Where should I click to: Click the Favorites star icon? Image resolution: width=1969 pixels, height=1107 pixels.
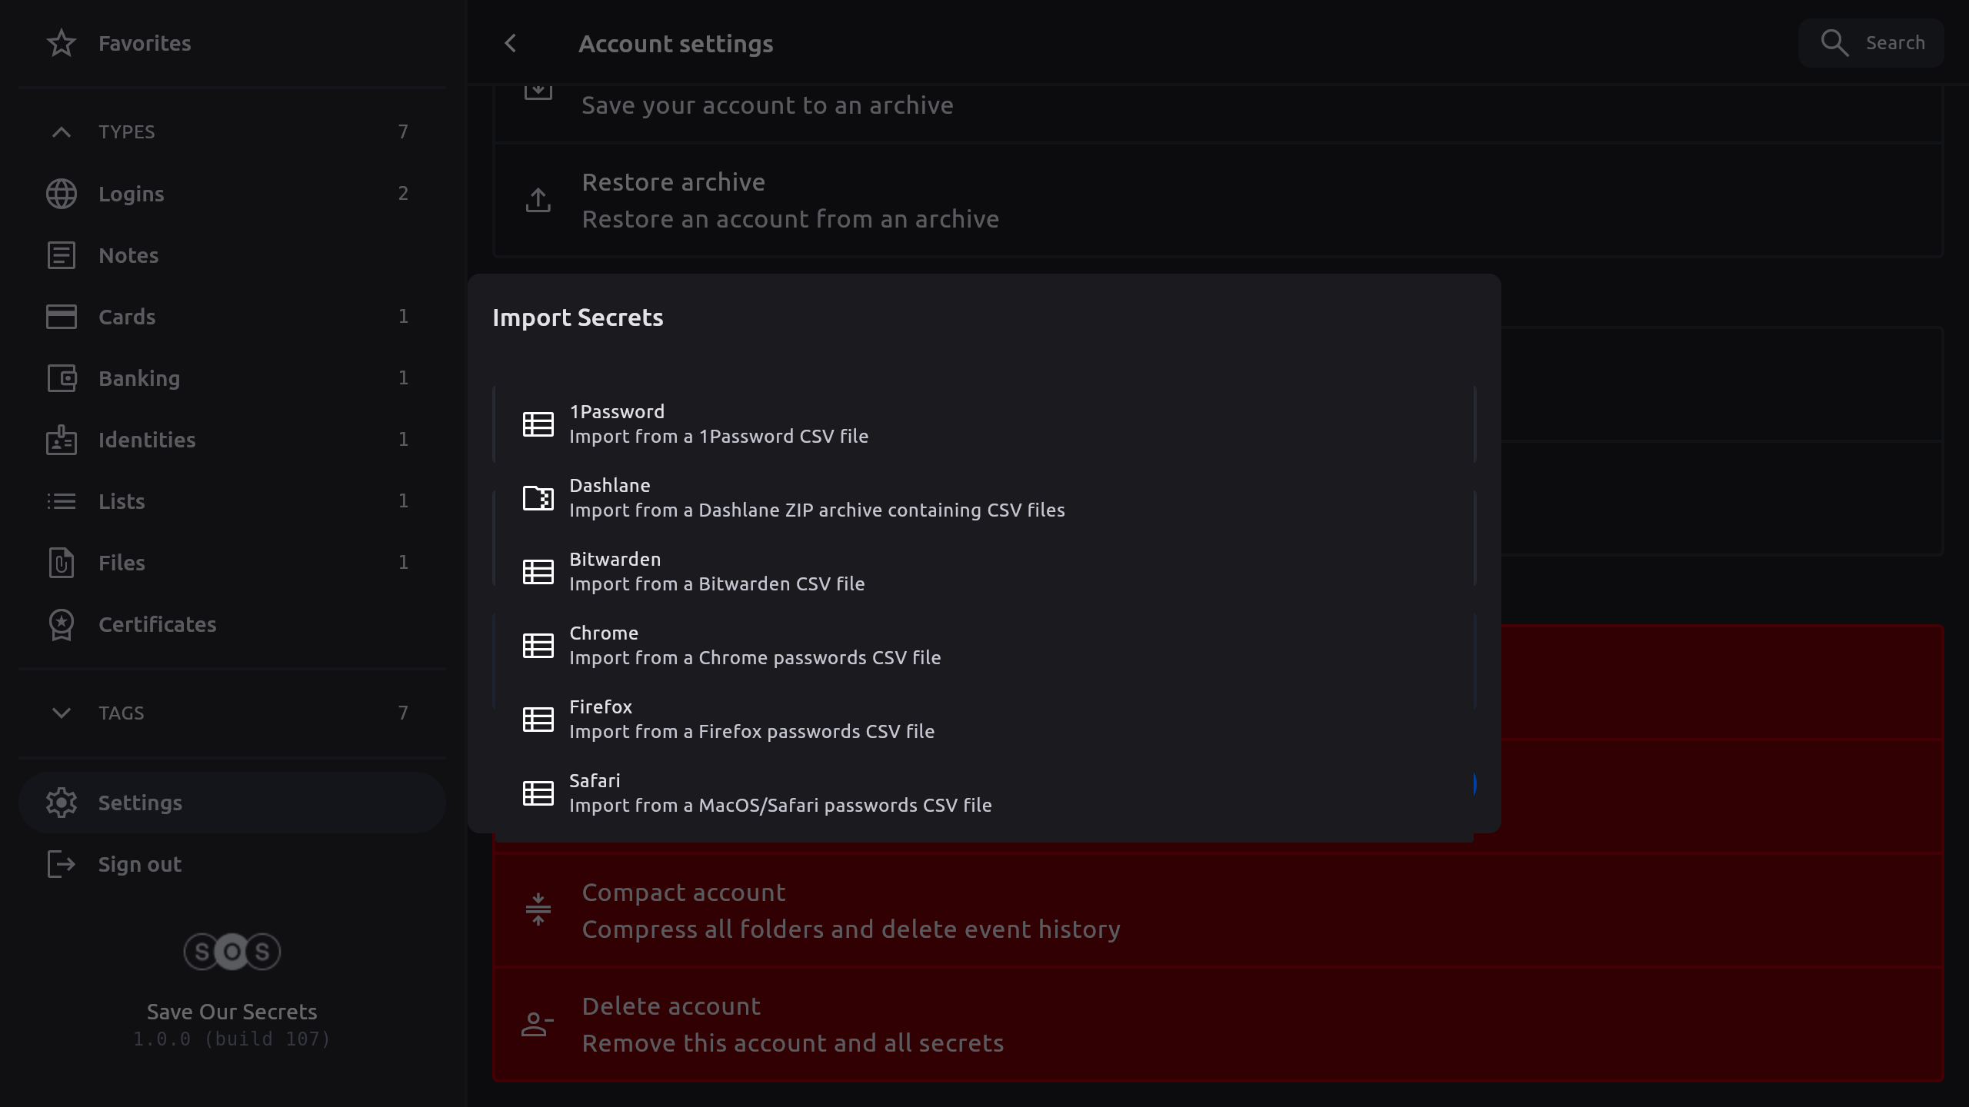click(62, 44)
